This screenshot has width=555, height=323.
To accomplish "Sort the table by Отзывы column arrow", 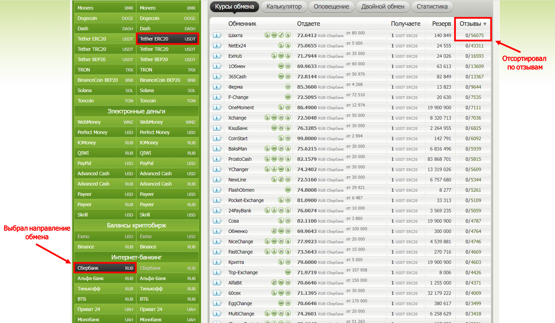I will tap(485, 24).
